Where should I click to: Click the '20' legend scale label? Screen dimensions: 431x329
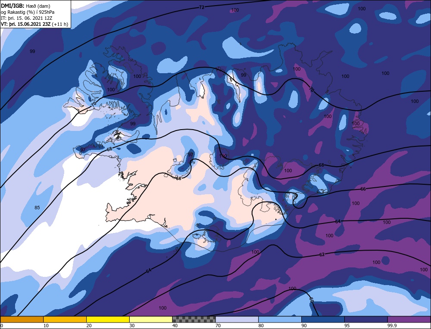point(89,326)
